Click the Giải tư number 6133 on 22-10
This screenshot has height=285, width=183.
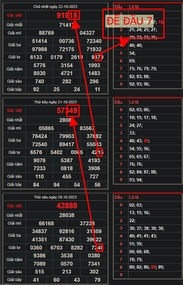coord(36,57)
